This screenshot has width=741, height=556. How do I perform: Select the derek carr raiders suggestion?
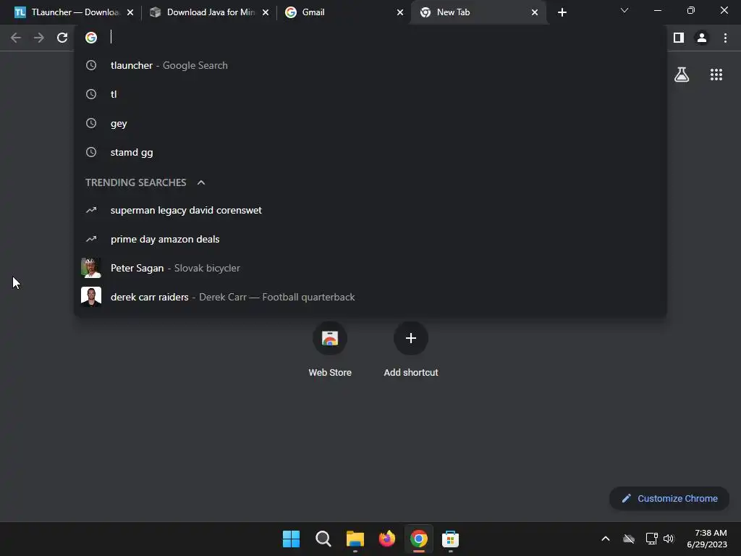click(370, 297)
